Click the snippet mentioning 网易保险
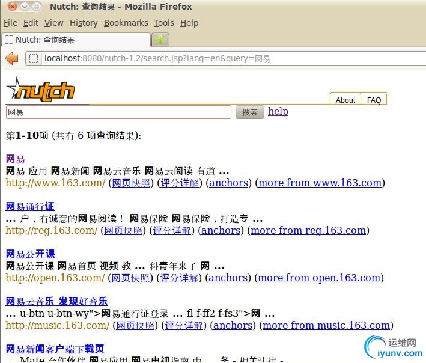The width and height of the screenshot is (426, 363). click(134, 219)
